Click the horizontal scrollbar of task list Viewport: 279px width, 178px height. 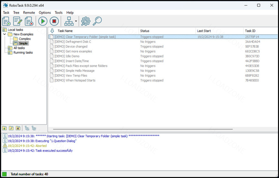pyautogui.click(x=143, y=129)
